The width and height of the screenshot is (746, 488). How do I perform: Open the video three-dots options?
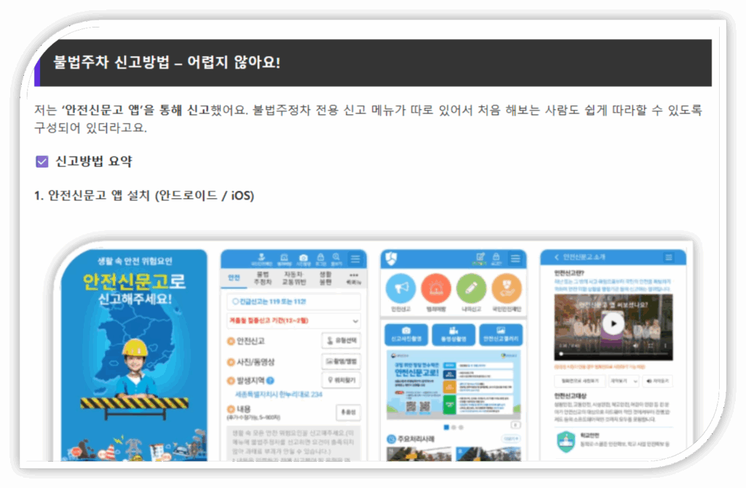(x=665, y=346)
